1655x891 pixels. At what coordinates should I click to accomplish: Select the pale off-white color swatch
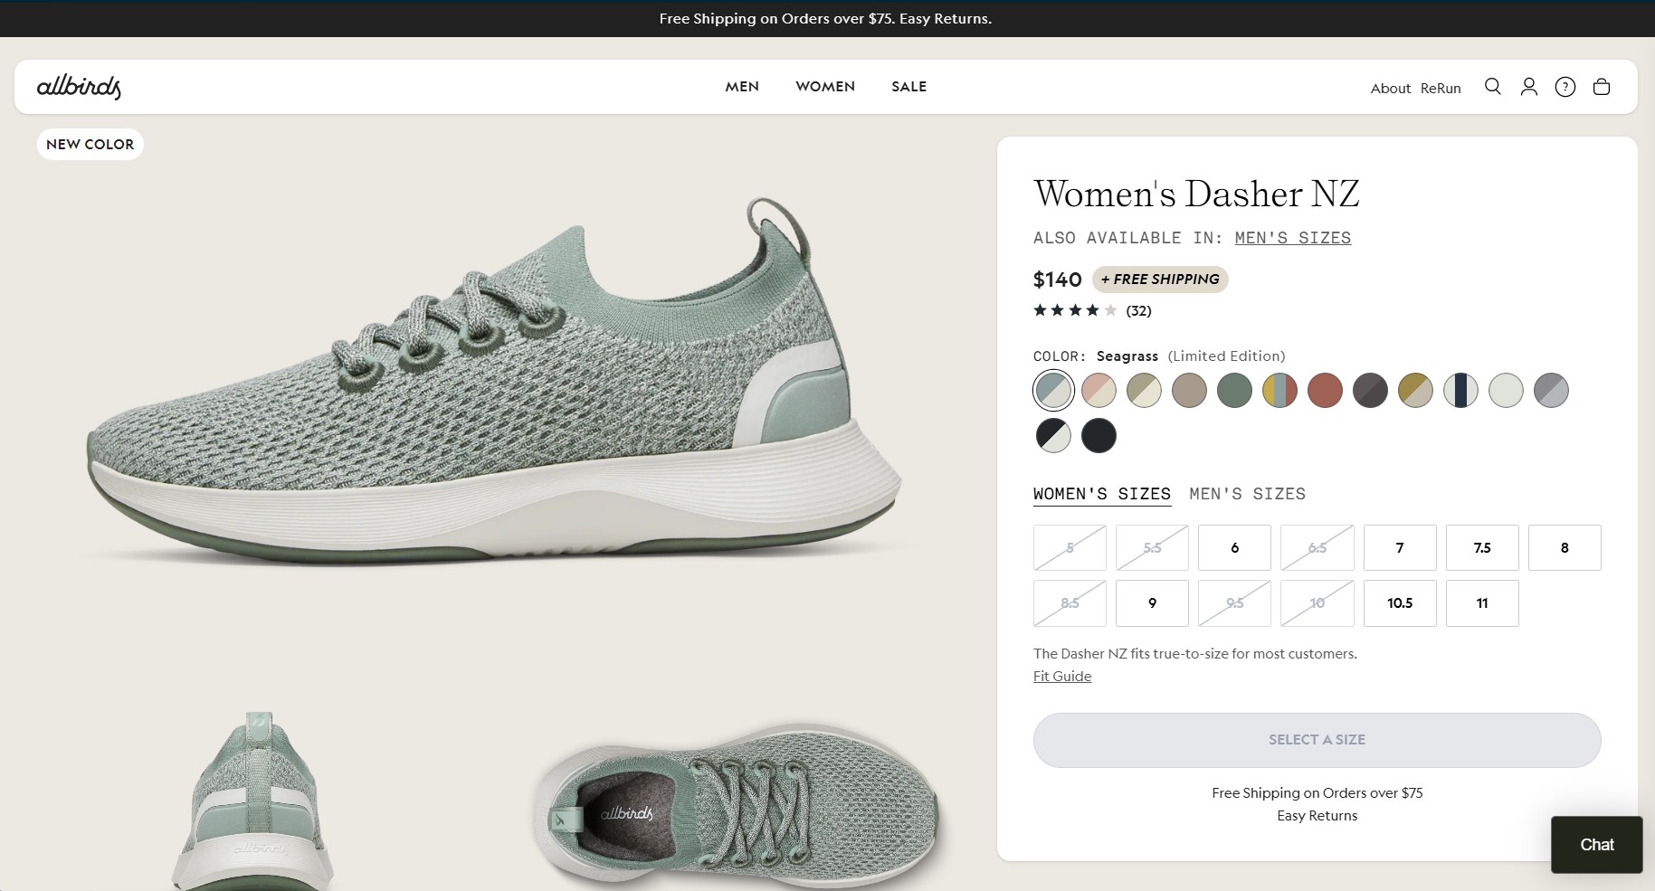coord(1506,391)
